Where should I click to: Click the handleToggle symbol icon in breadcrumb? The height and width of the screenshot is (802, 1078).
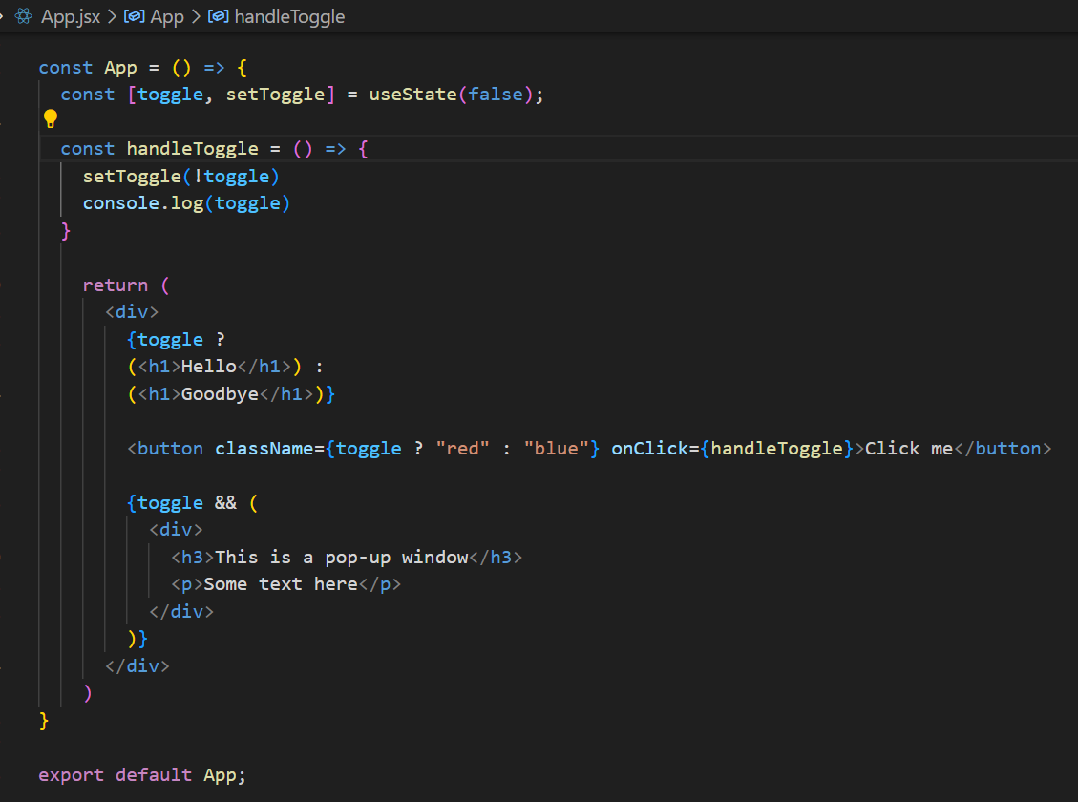(219, 16)
